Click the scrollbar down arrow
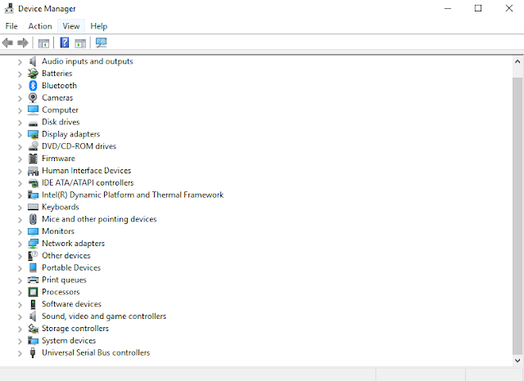524x381 pixels. coord(517,361)
